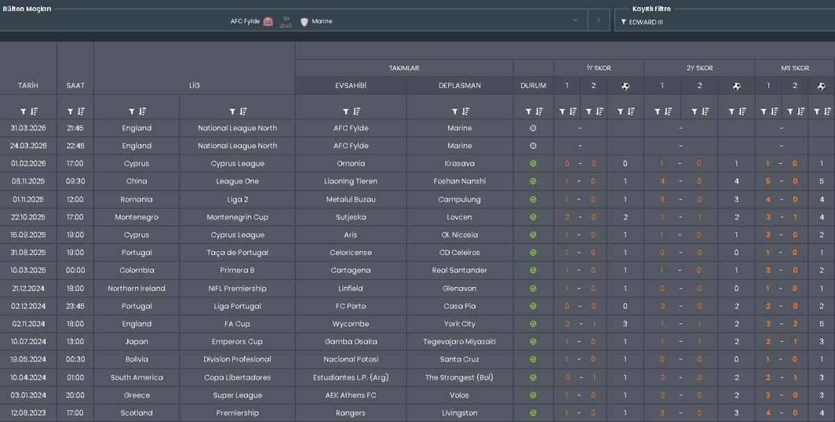Select the DURUM column header

point(534,85)
